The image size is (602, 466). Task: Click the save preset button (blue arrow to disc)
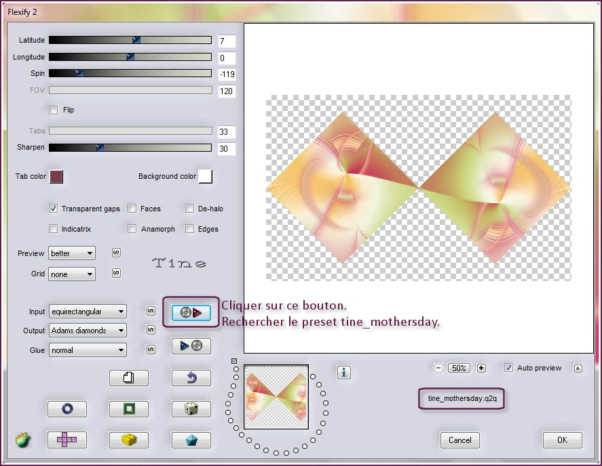point(191,345)
